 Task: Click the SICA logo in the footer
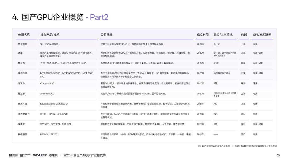coord(40,155)
